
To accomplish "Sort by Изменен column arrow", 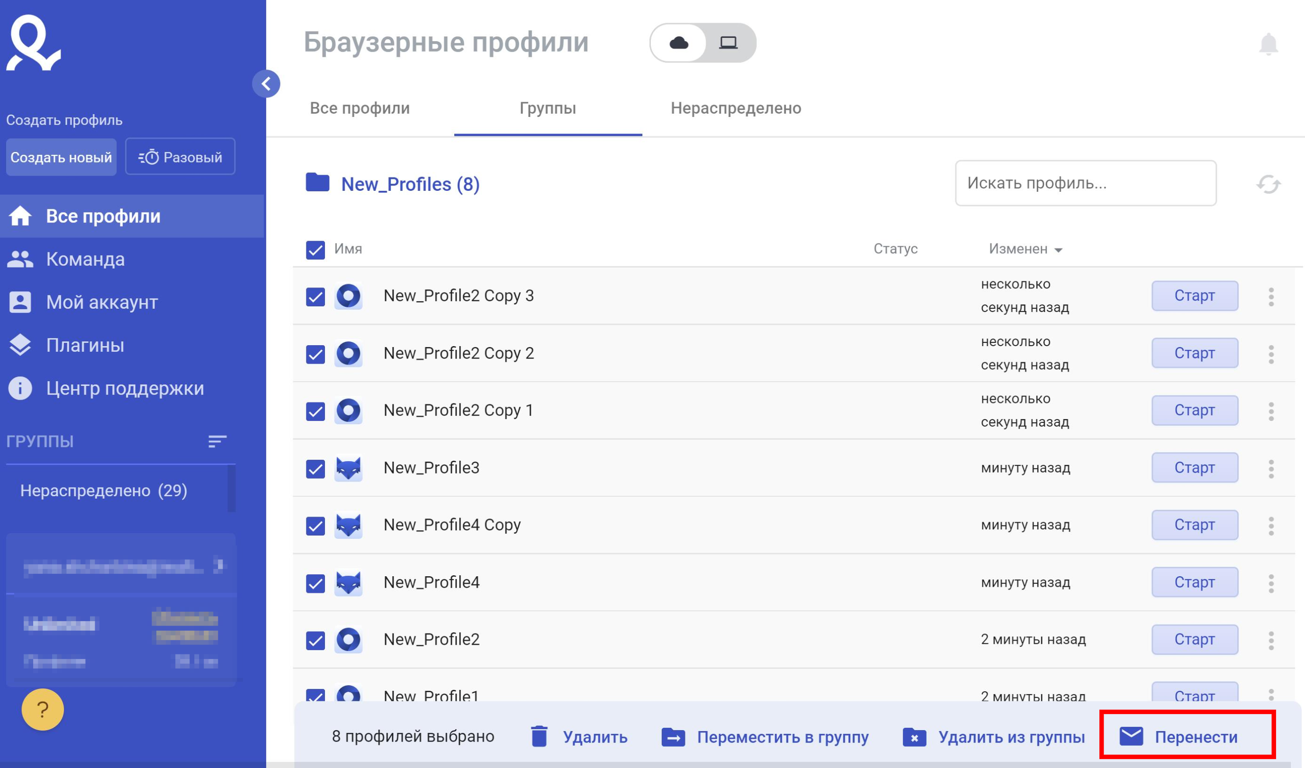I will [1059, 250].
